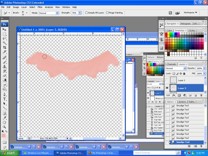The width and height of the screenshot is (208, 156).
Task: Click the Search Desktop input field
Action: click(155, 153)
